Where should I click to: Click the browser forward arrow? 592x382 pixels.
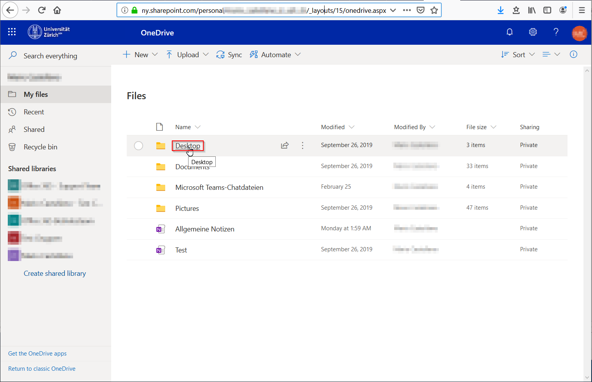click(26, 10)
